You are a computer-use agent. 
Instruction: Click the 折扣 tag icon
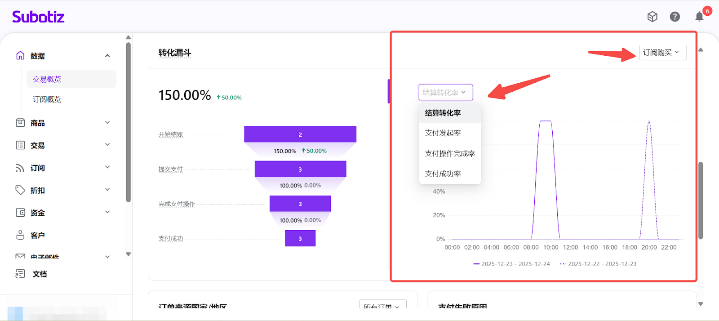tap(20, 190)
